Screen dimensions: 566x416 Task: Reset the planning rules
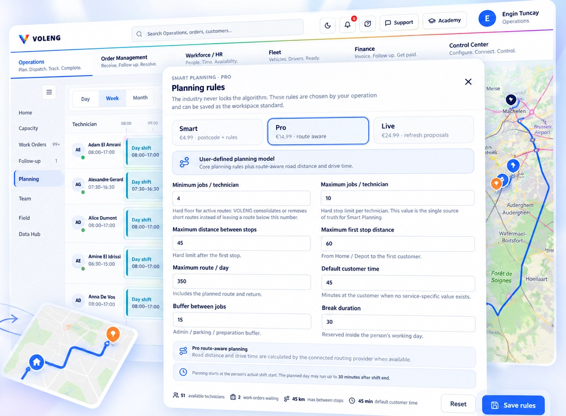tap(458, 404)
